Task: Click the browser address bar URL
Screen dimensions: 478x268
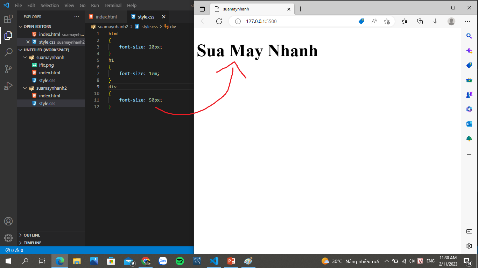Action: [261, 21]
